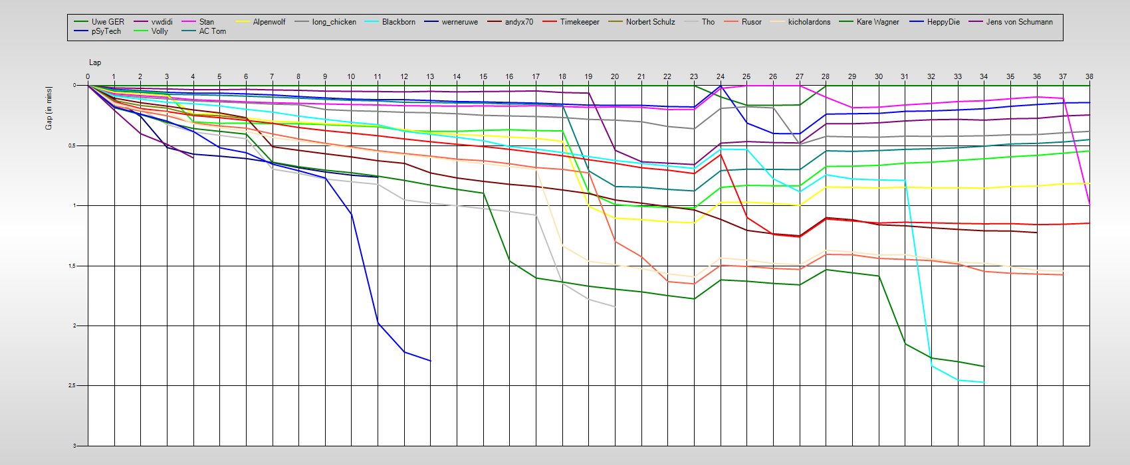Click Jens von Schumann legend label
Screen dimensions: 1130x465
1019,22
